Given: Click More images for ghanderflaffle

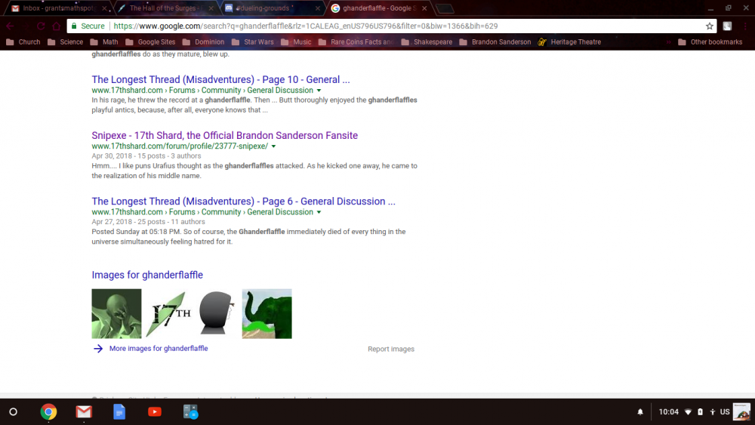Looking at the screenshot, I should [x=159, y=349].
